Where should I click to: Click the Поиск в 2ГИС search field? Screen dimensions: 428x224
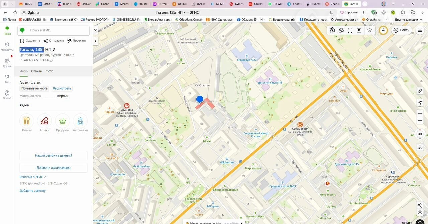(57, 30)
